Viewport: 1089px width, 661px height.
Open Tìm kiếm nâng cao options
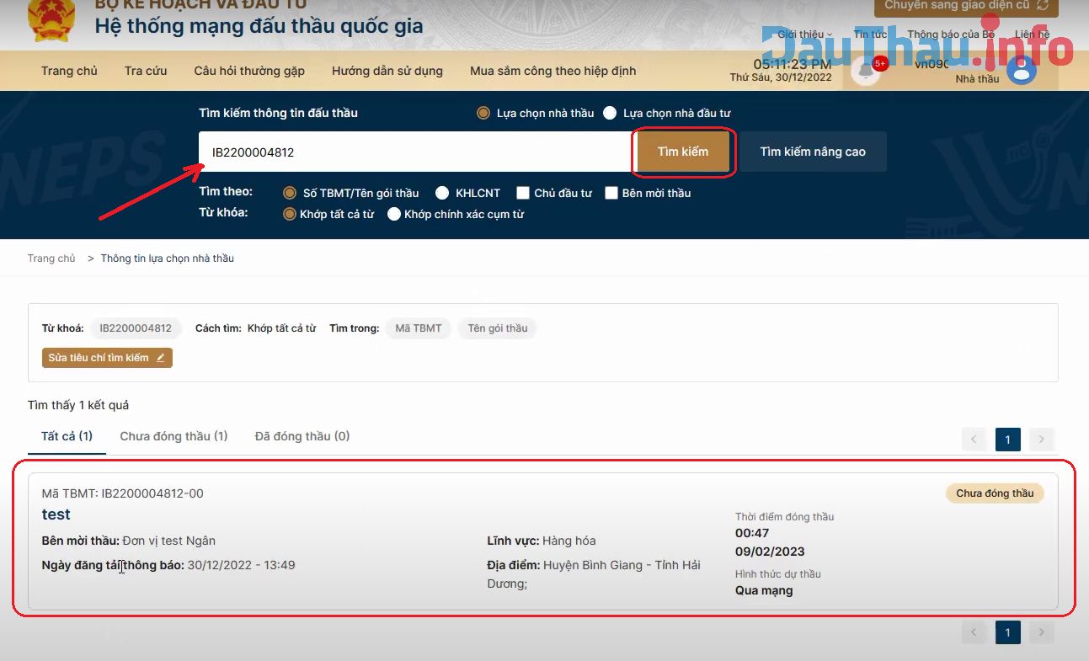tap(812, 152)
